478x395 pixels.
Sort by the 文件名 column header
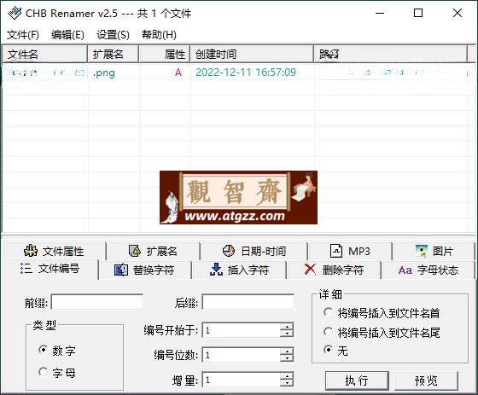44,55
